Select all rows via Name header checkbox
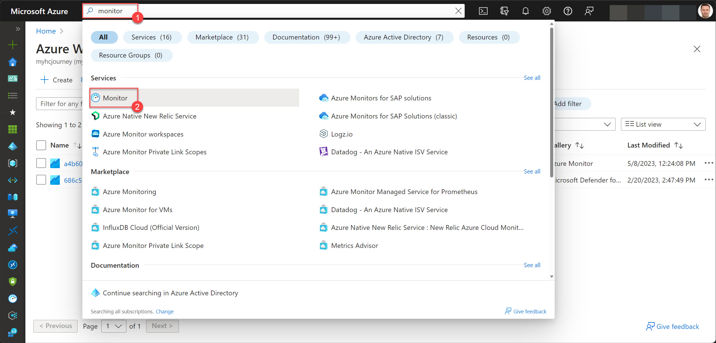The width and height of the screenshot is (716, 343). coord(41,145)
